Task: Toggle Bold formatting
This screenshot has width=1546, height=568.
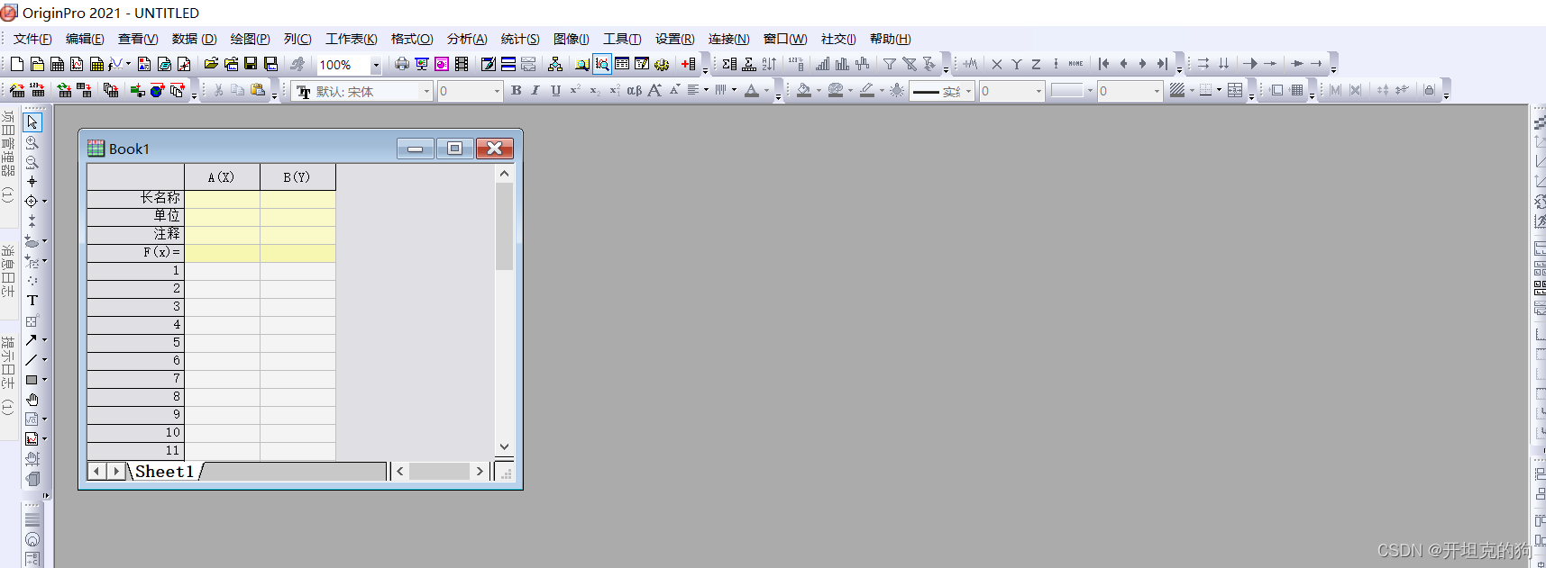Action: 517,90
